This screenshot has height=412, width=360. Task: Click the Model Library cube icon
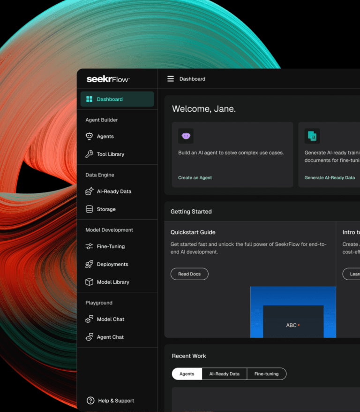[x=89, y=282]
